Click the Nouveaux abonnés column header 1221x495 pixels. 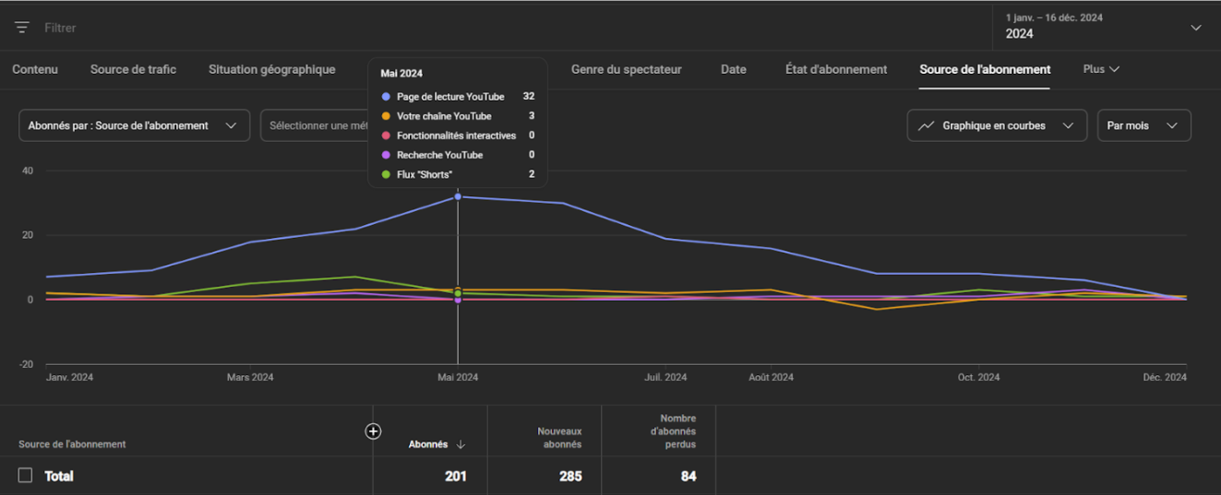point(559,438)
